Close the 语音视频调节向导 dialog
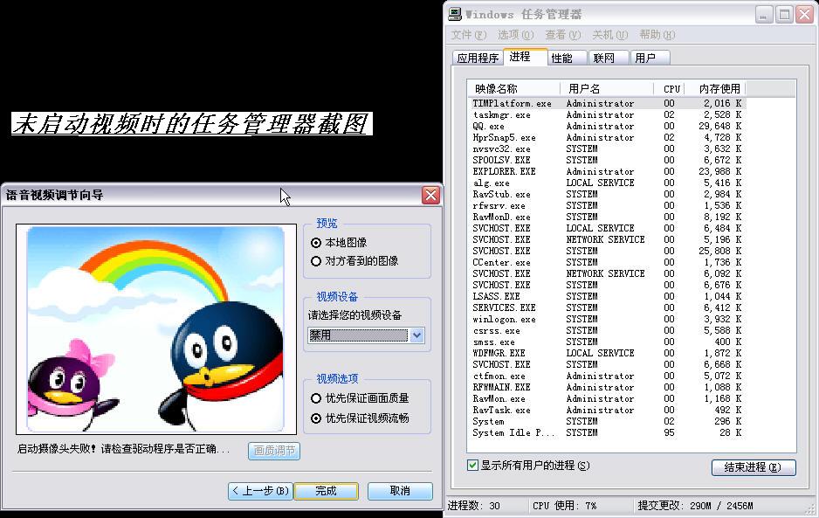 pyautogui.click(x=431, y=196)
